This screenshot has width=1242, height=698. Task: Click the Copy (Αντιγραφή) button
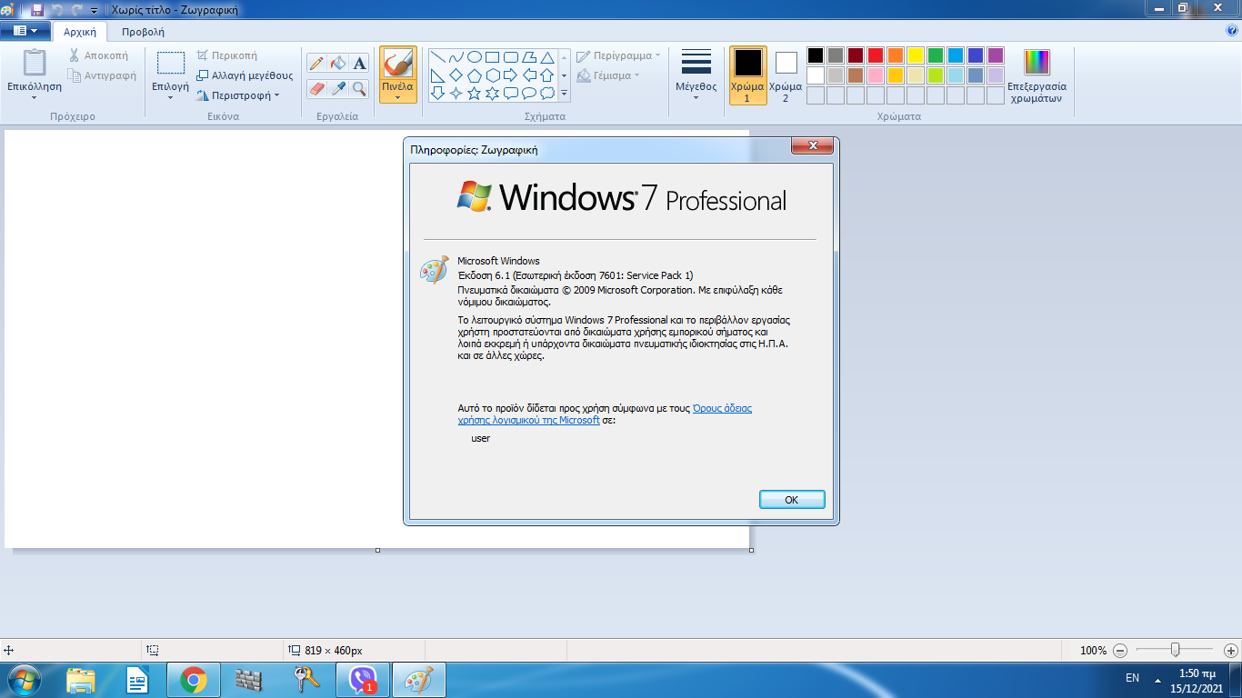tap(102, 75)
